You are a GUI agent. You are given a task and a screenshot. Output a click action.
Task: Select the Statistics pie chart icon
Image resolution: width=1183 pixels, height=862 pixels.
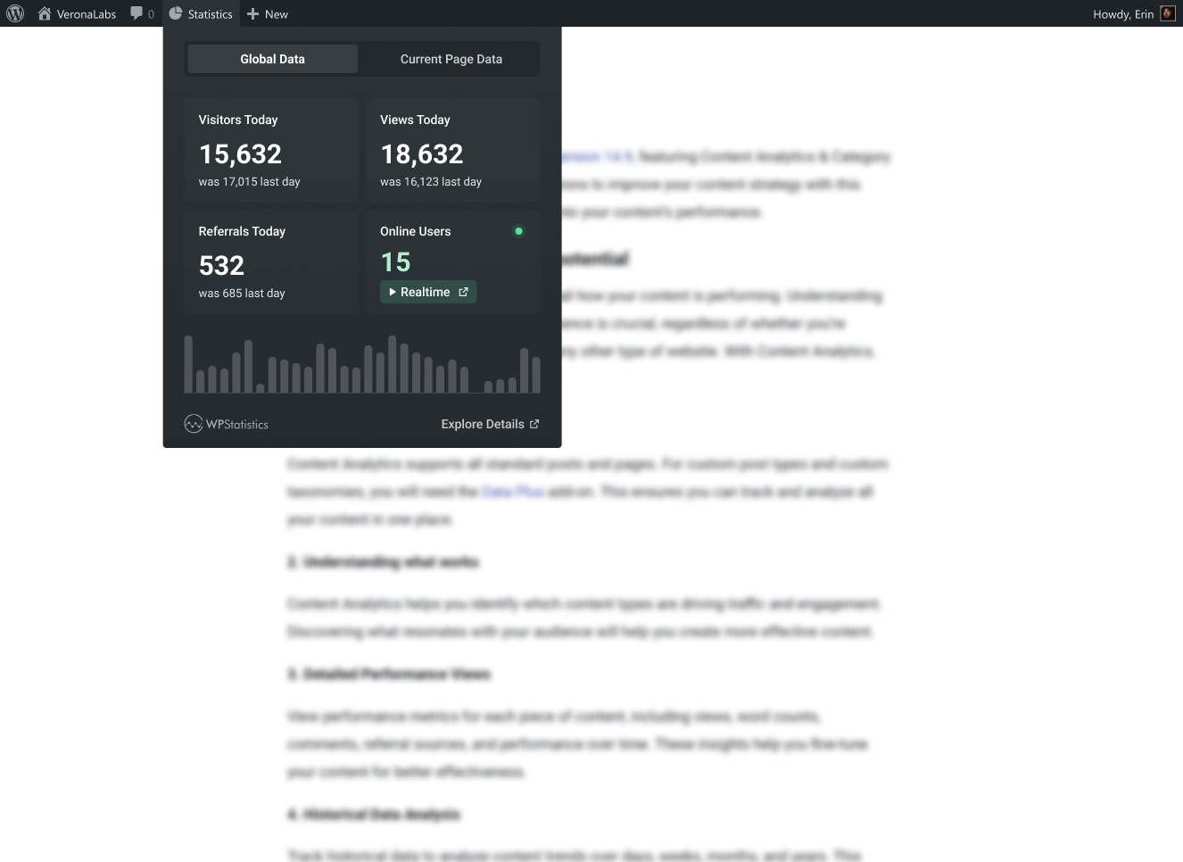tap(176, 13)
